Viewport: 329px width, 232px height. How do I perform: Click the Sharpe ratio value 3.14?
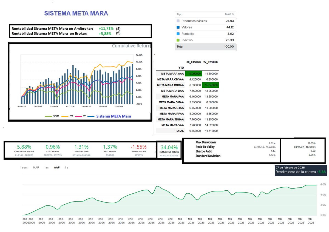click(273, 151)
